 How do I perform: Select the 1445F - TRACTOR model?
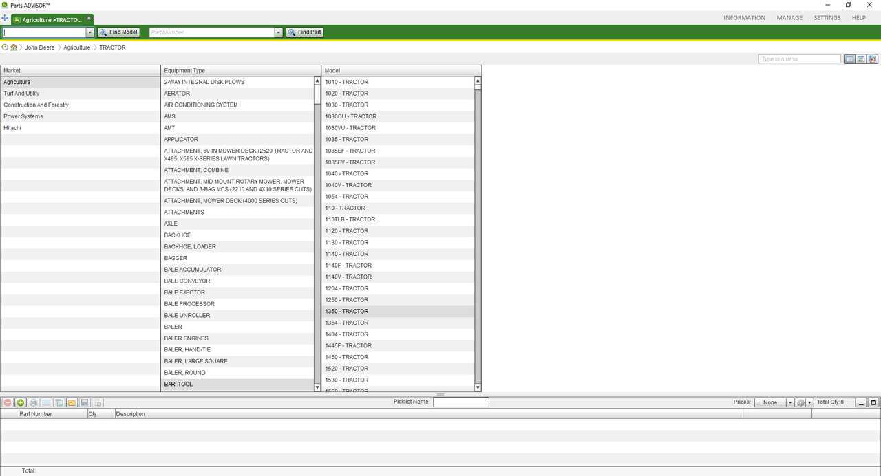coord(398,345)
